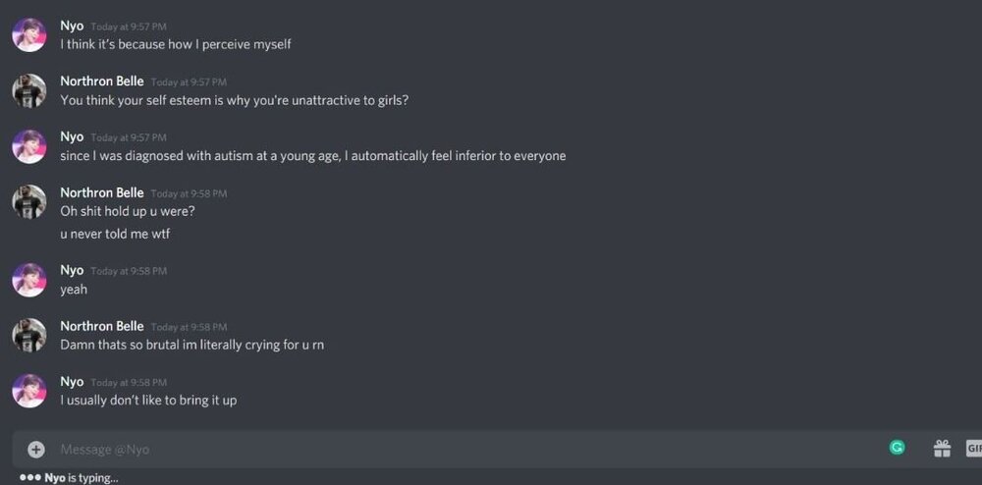Click the plus attachment button in message bar
Screen dimensions: 982x485
(x=36, y=449)
